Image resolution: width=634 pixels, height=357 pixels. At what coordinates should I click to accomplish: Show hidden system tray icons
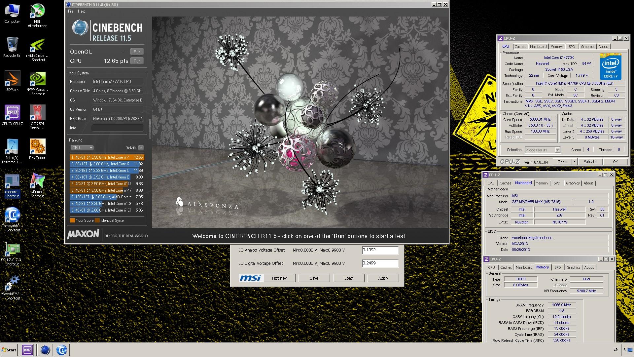(x=624, y=349)
